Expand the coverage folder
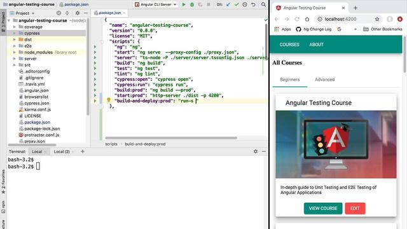Image resolution: width=407 pixels, height=229 pixels. click(x=15, y=27)
